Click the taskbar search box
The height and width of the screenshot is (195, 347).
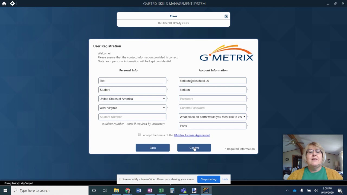pos(50,190)
